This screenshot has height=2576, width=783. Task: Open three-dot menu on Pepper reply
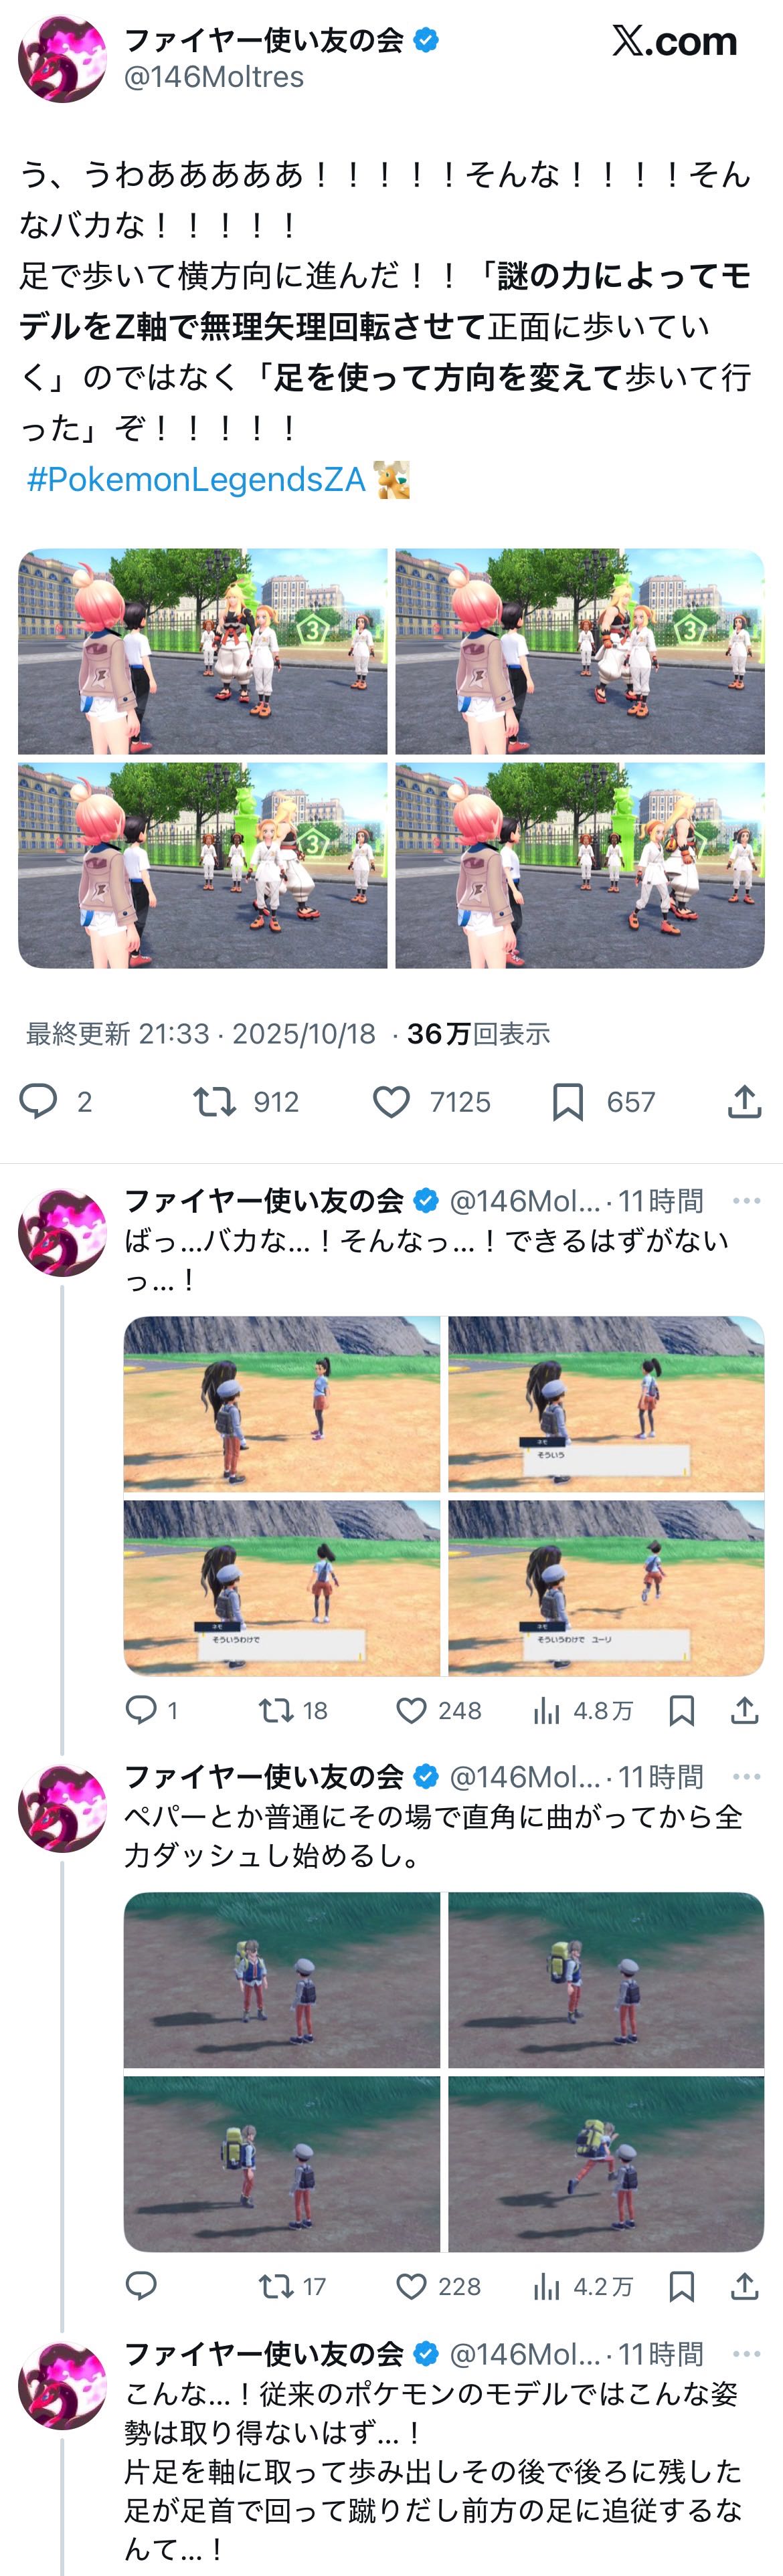(746, 1776)
